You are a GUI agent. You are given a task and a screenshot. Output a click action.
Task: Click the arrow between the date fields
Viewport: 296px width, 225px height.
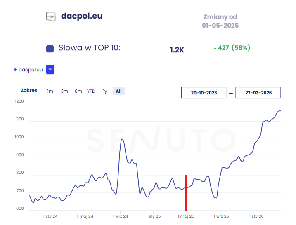coord(231,93)
